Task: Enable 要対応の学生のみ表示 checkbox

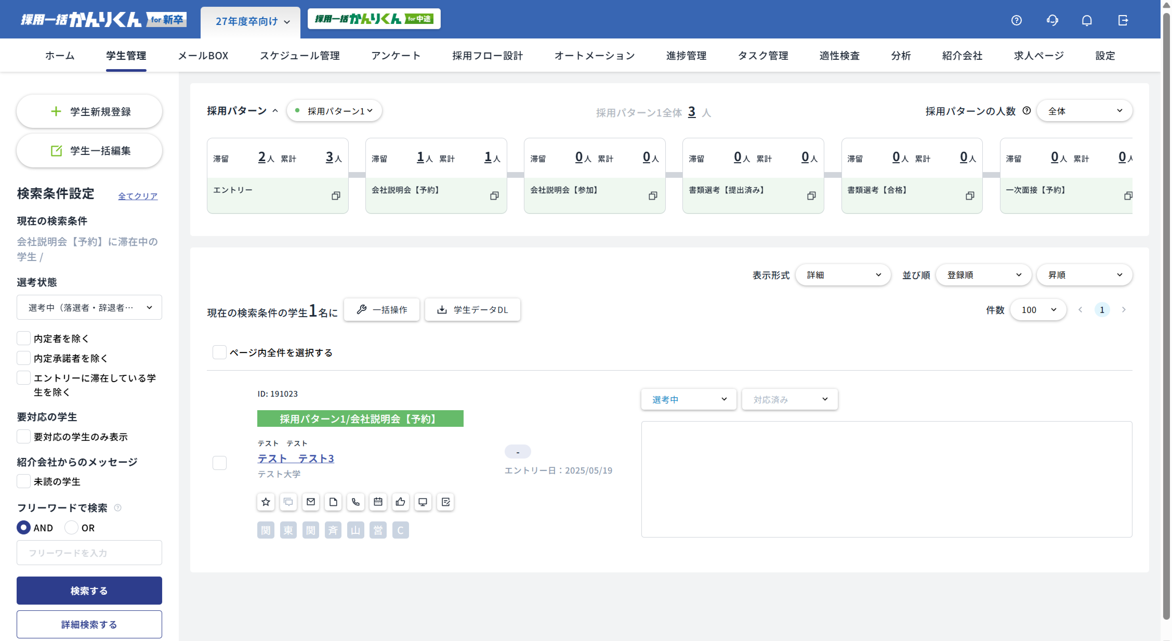Action: [x=24, y=437]
